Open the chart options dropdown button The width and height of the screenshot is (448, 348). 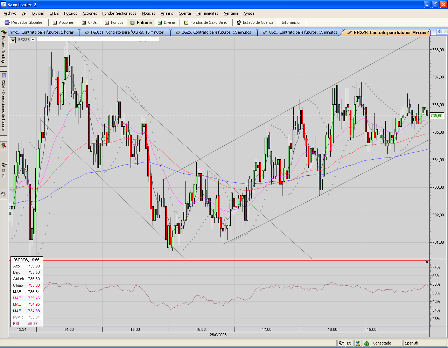click(13, 40)
